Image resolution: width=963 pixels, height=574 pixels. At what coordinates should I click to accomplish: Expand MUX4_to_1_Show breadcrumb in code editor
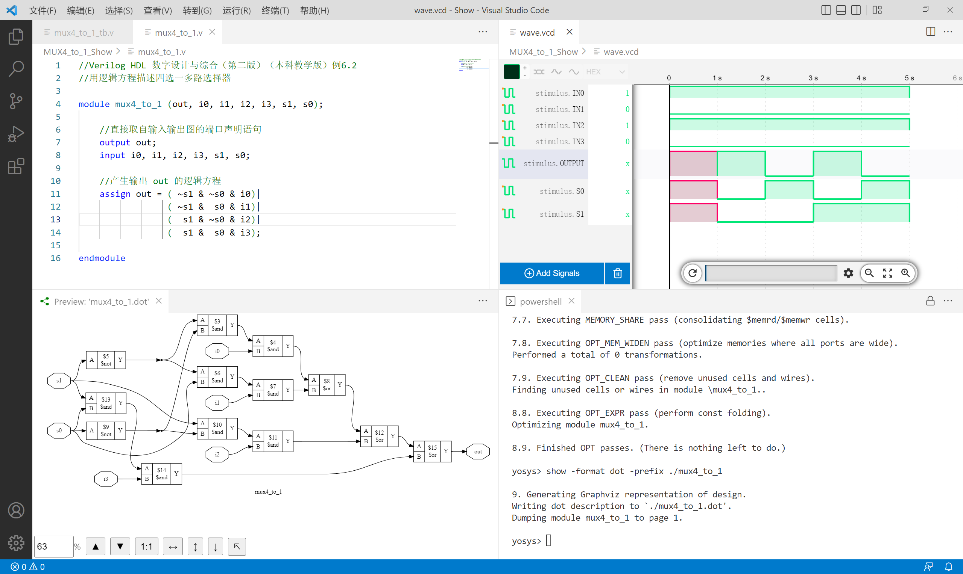78,52
